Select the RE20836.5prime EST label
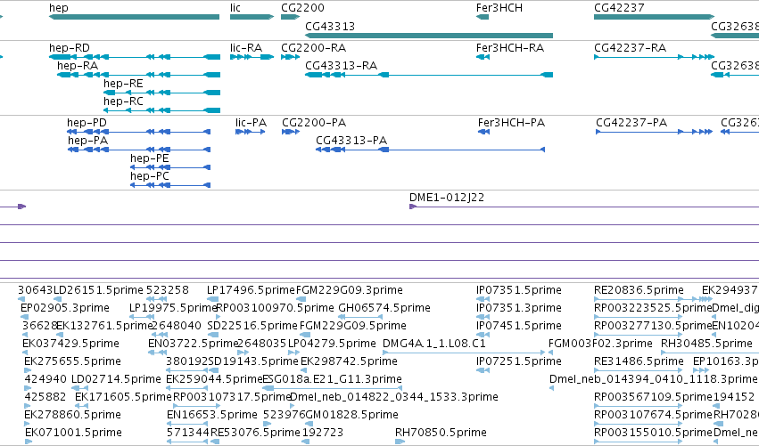Image resolution: width=759 pixels, height=446 pixels. point(639,290)
